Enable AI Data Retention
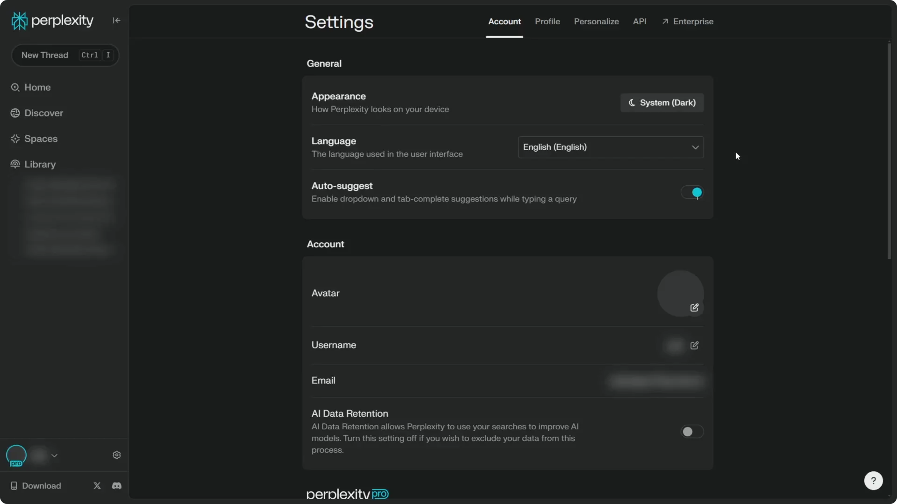Viewport: 897px width, 504px height. tap(691, 432)
